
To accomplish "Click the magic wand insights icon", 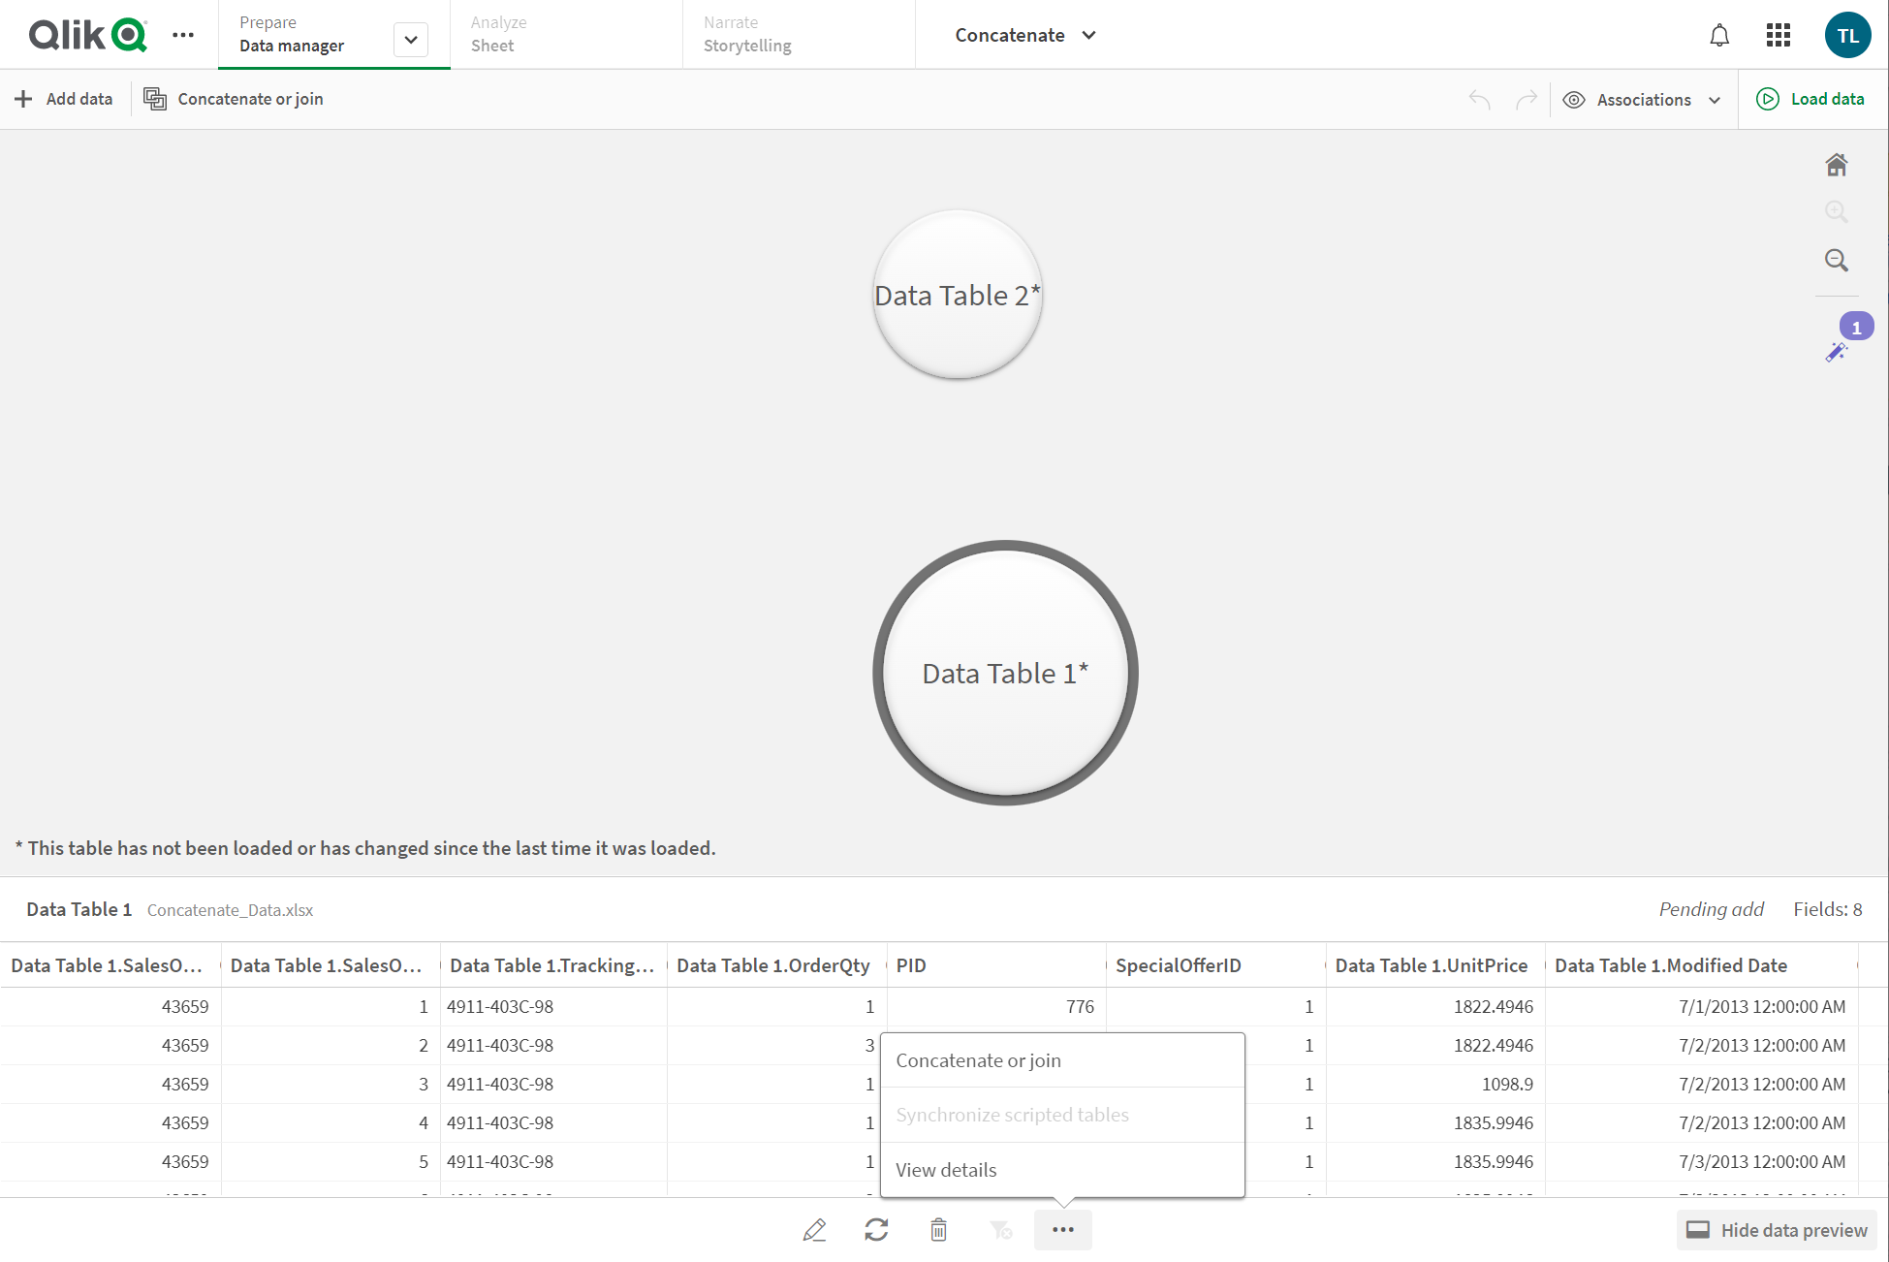I will [x=1837, y=352].
